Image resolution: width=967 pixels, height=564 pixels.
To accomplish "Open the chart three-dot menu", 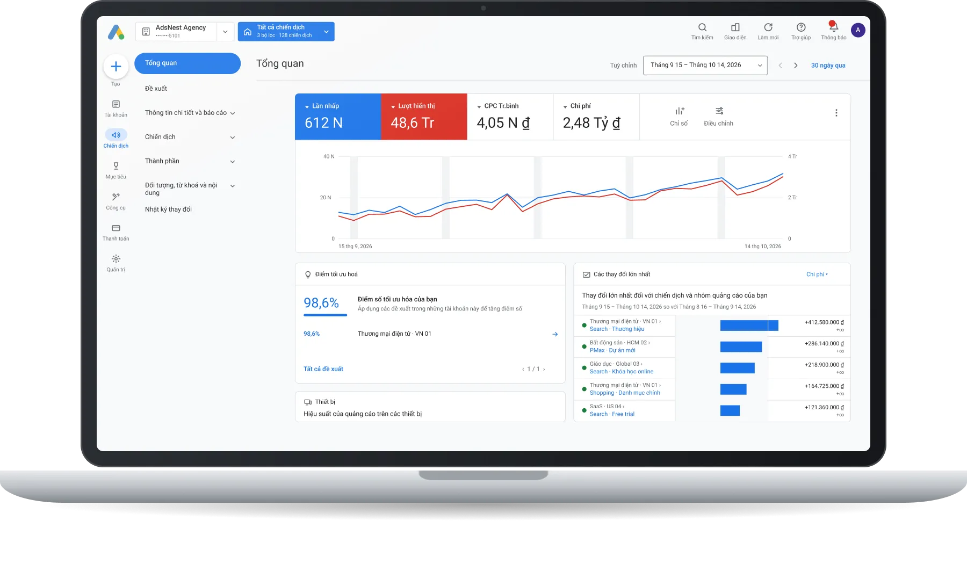I will (x=836, y=113).
